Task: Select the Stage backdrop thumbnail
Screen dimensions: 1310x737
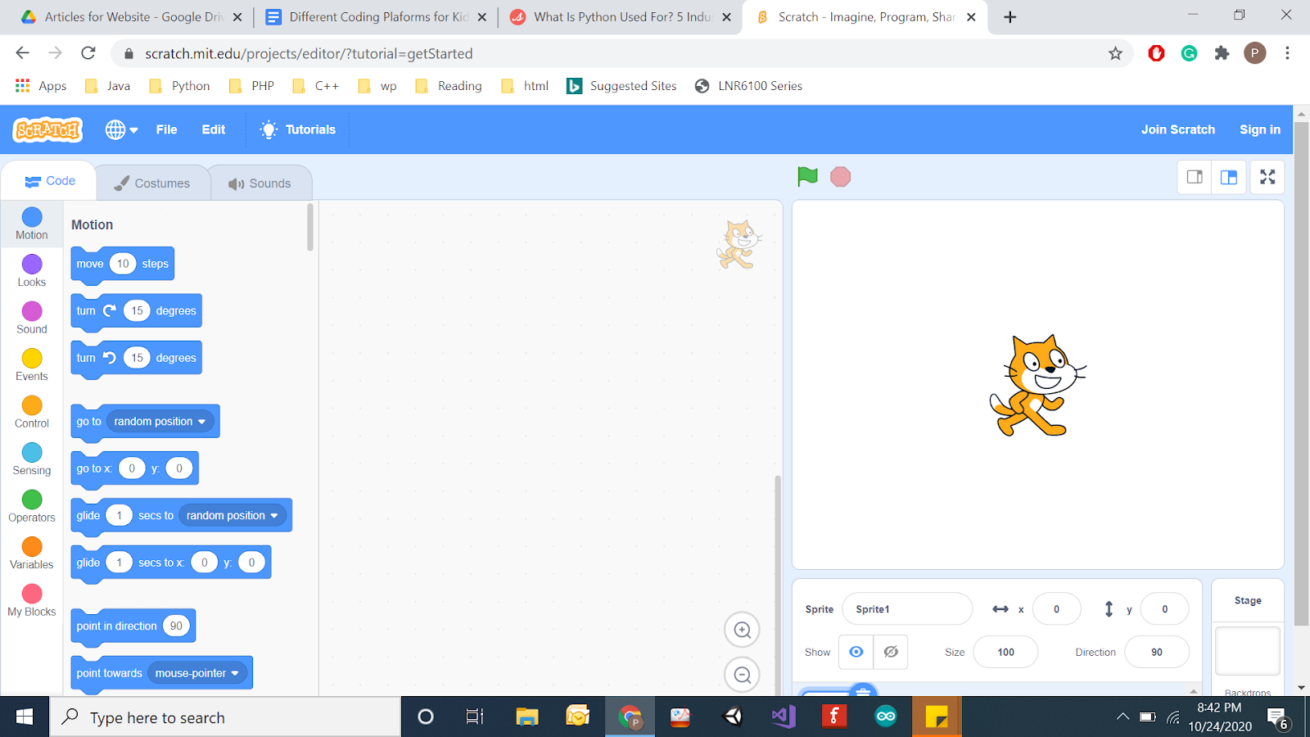Action: coord(1247,651)
